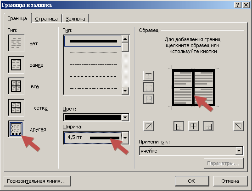Pick the 'все' all-borders icon
Image resolution: width=252 pixels, height=191 pixels.
[x=16, y=86]
